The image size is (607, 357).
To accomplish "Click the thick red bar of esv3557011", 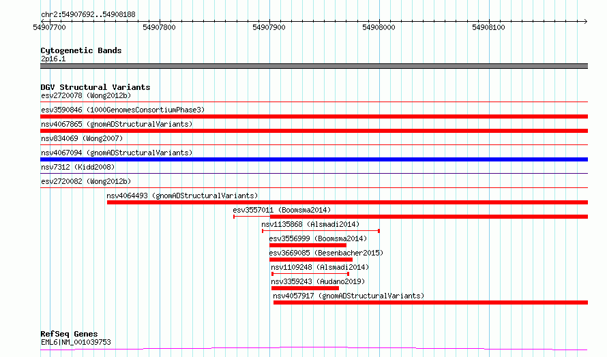I will pos(429,217).
